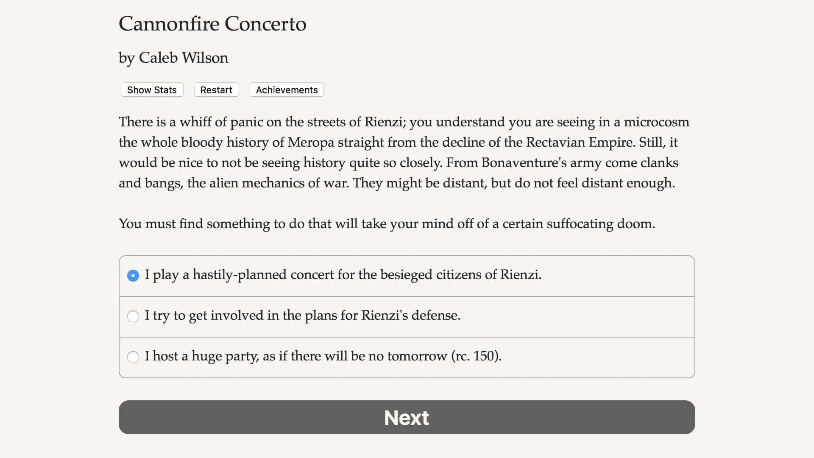This screenshot has width=814, height=458.
Task: Click Next to confirm your choice
Action: tap(407, 417)
